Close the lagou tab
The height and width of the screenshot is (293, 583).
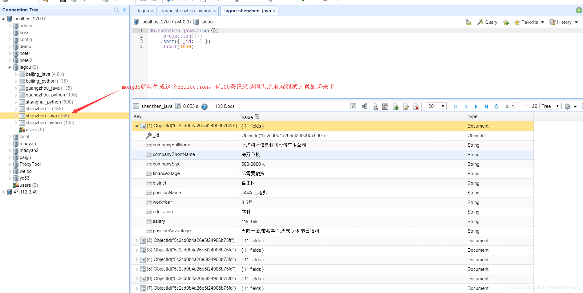point(152,11)
